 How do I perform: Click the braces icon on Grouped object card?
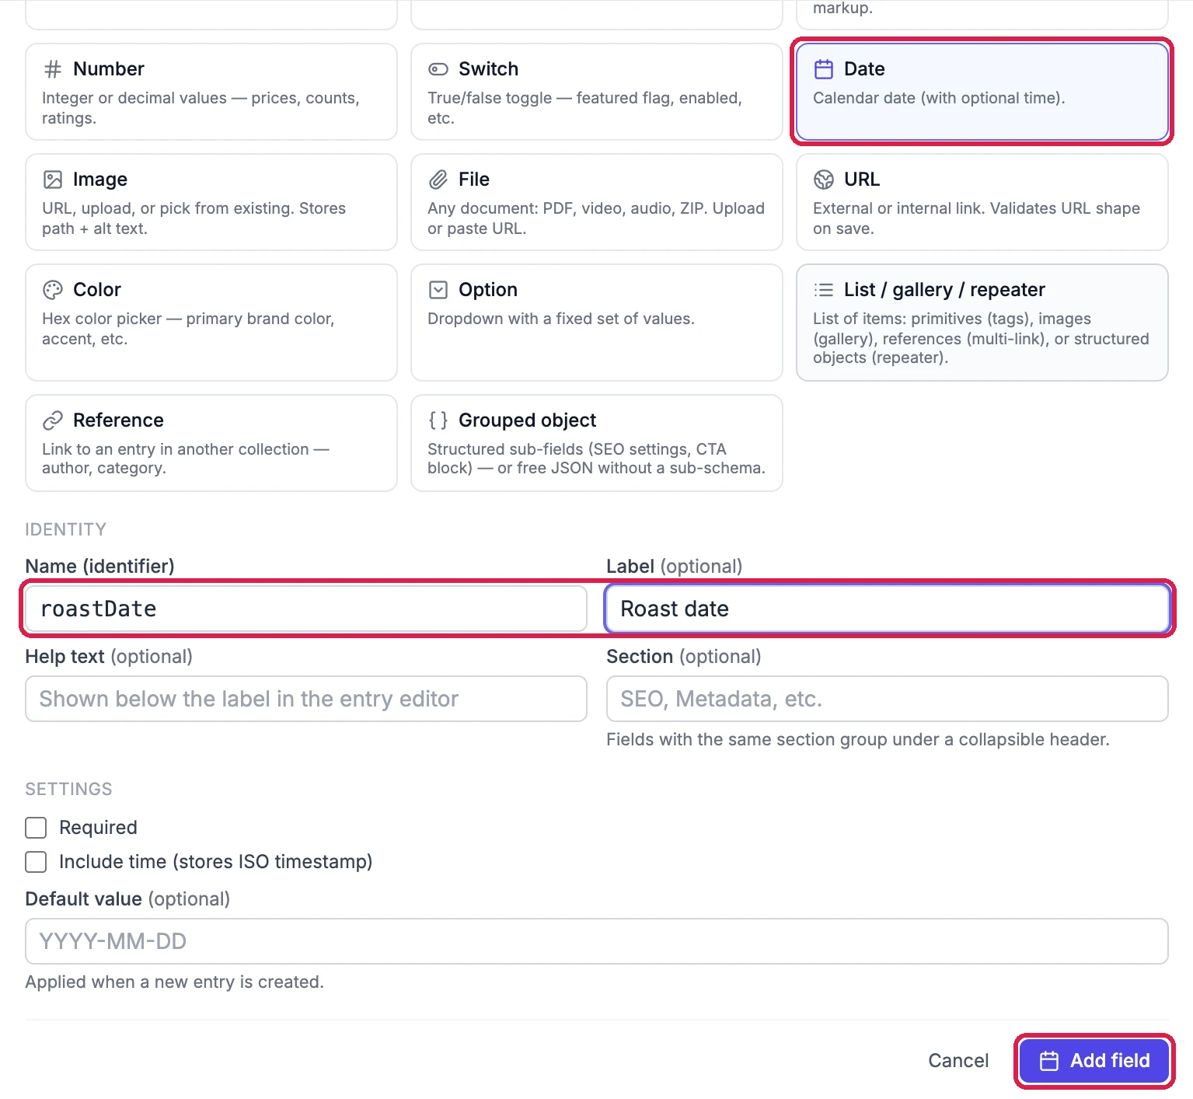438,420
